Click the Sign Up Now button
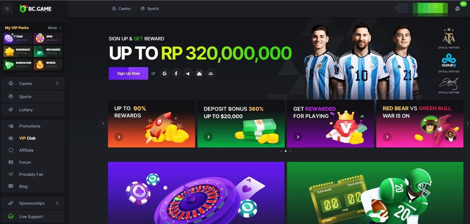Viewport: 470px width, 224px height. tap(128, 73)
